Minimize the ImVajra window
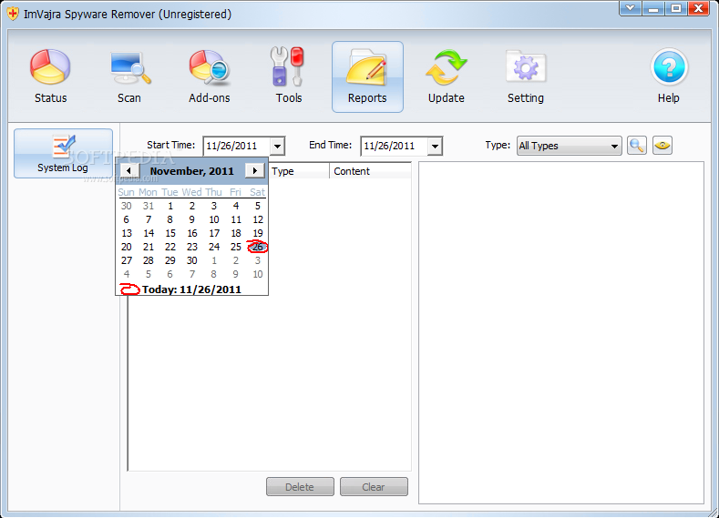This screenshot has height=518, width=719. pyautogui.click(x=653, y=9)
